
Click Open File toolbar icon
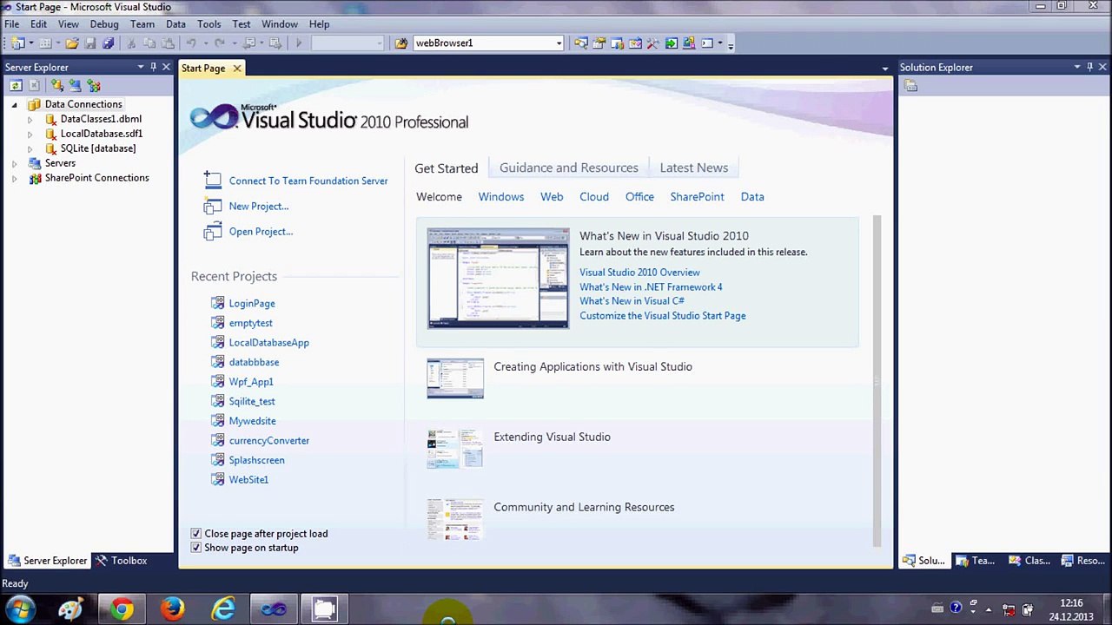[x=72, y=43]
